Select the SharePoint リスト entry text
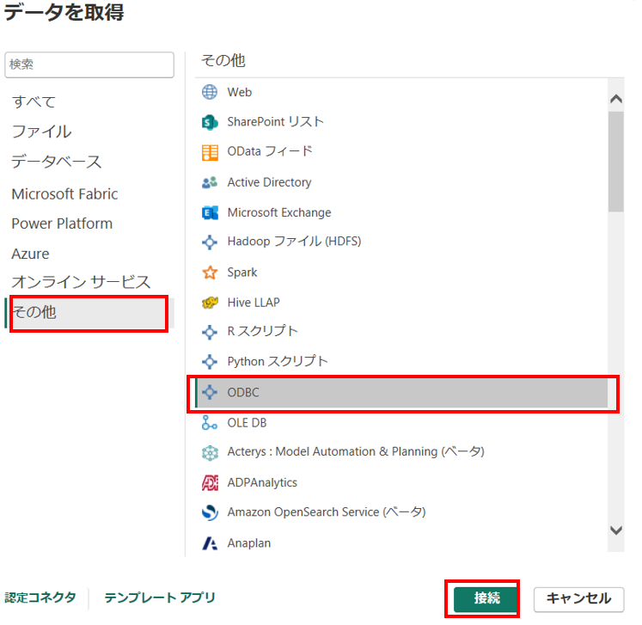 (276, 122)
